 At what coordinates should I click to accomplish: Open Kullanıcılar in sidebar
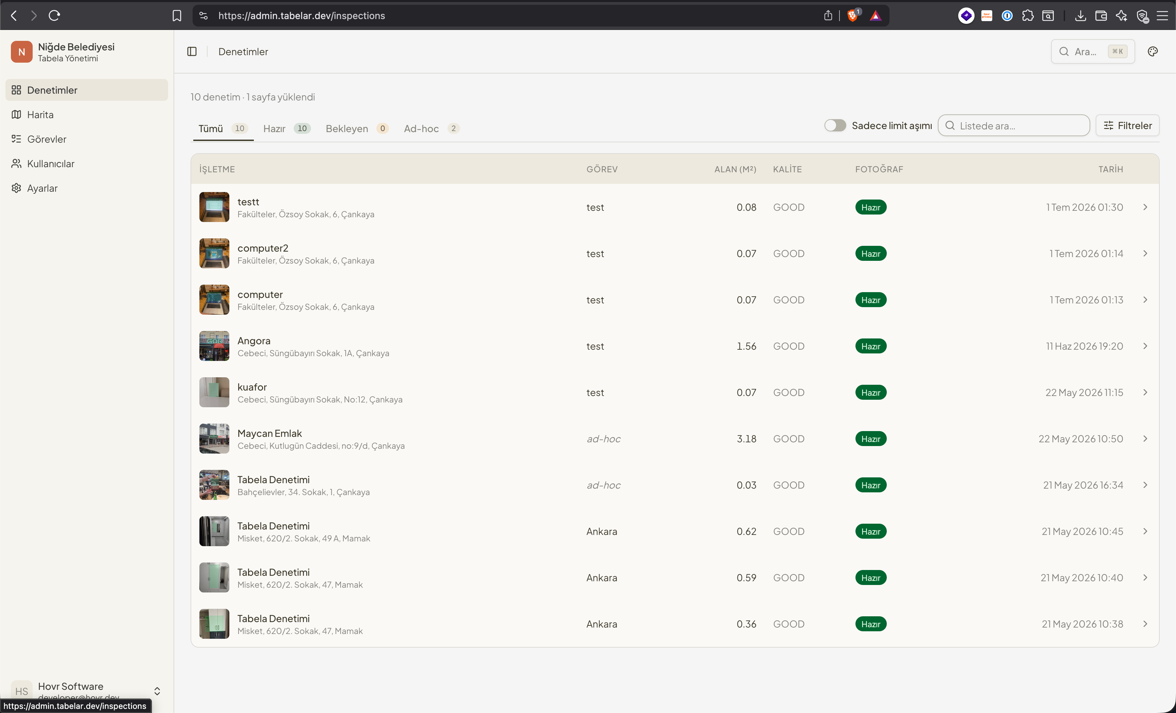click(x=86, y=163)
